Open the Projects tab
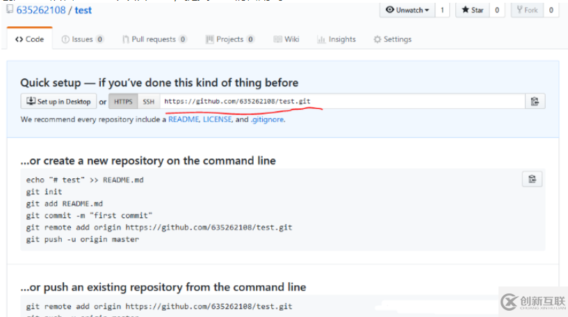Viewport: 568px width, 317px height. tap(230, 39)
